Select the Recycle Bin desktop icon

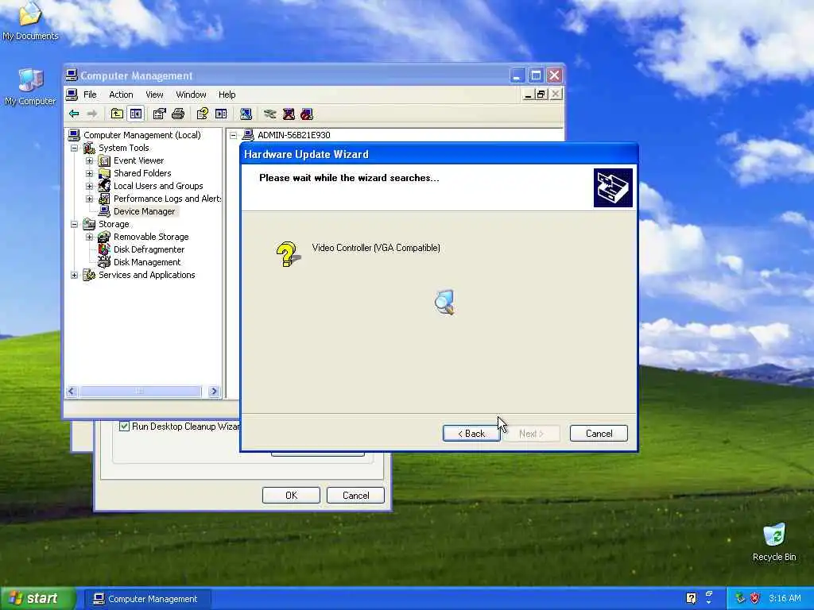774,542
